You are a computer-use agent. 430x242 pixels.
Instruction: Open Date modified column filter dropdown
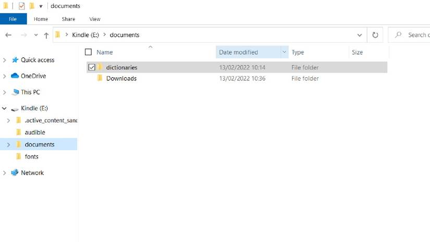click(x=285, y=52)
